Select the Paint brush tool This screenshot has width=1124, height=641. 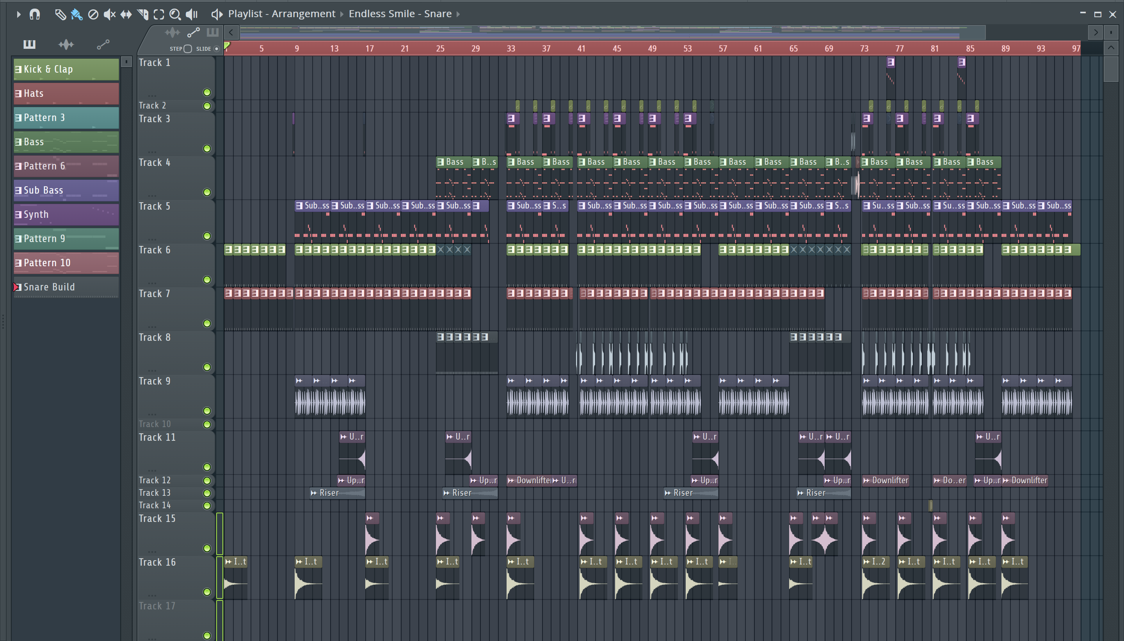pyautogui.click(x=76, y=14)
